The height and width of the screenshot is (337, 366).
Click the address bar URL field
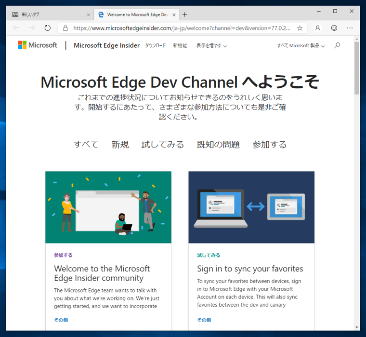tap(182, 28)
